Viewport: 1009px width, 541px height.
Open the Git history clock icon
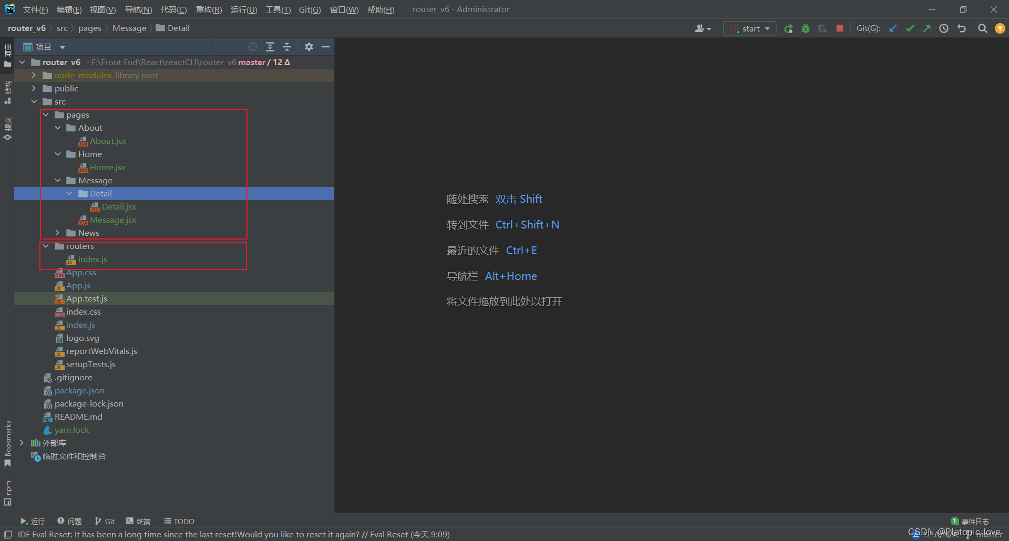[x=944, y=28]
